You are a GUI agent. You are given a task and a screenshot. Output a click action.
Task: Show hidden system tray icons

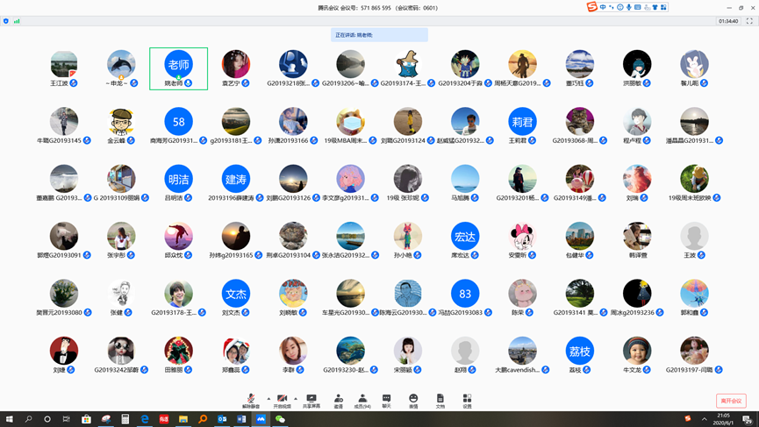click(x=704, y=419)
